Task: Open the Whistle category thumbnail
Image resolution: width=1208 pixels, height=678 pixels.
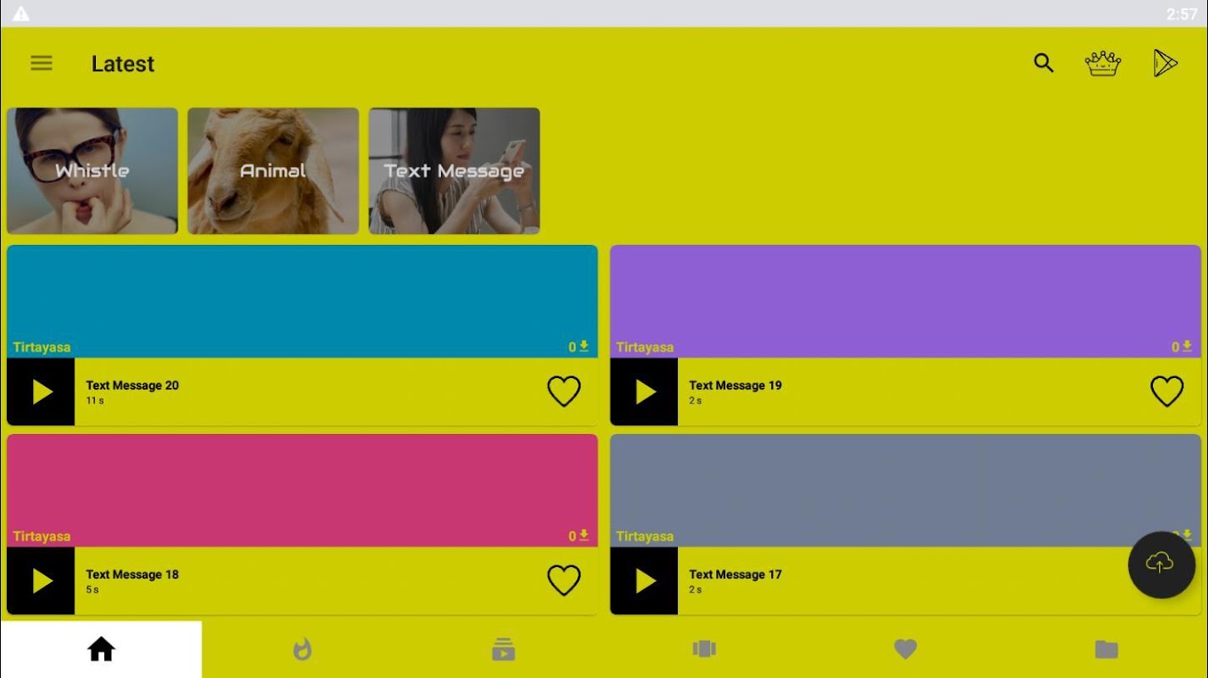Action: tap(92, 170)
